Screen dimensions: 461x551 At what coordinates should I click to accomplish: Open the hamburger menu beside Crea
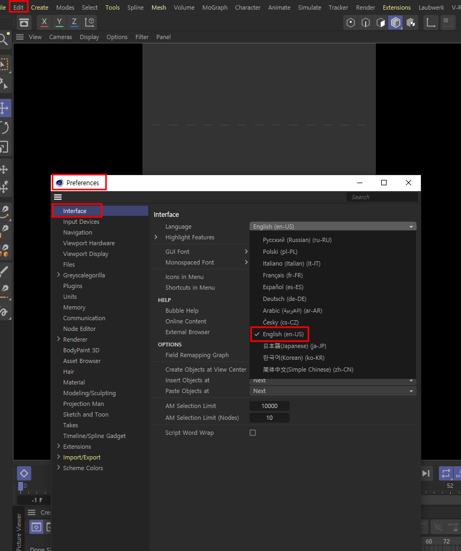point(32,512)
